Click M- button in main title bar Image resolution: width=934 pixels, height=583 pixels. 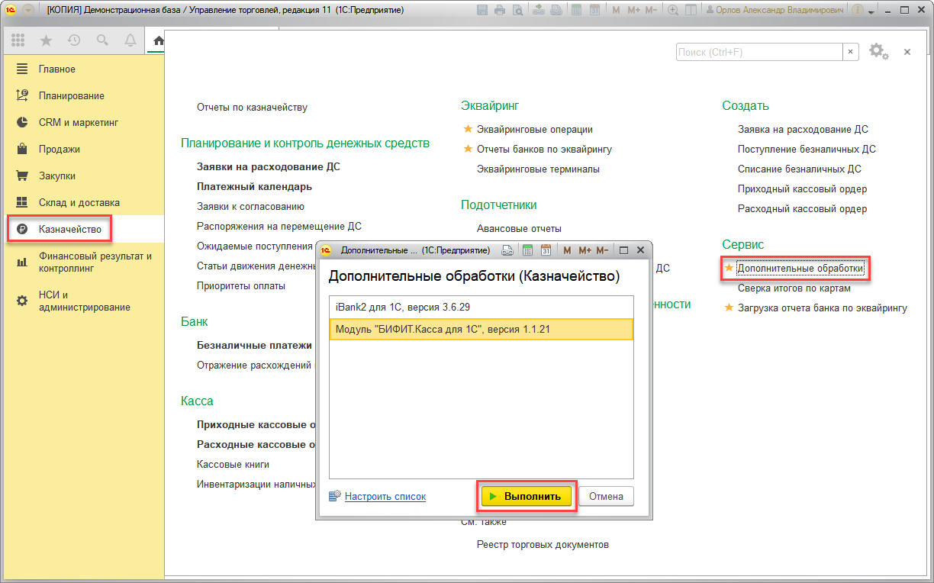pyautogui.click(x=652, y=10)
